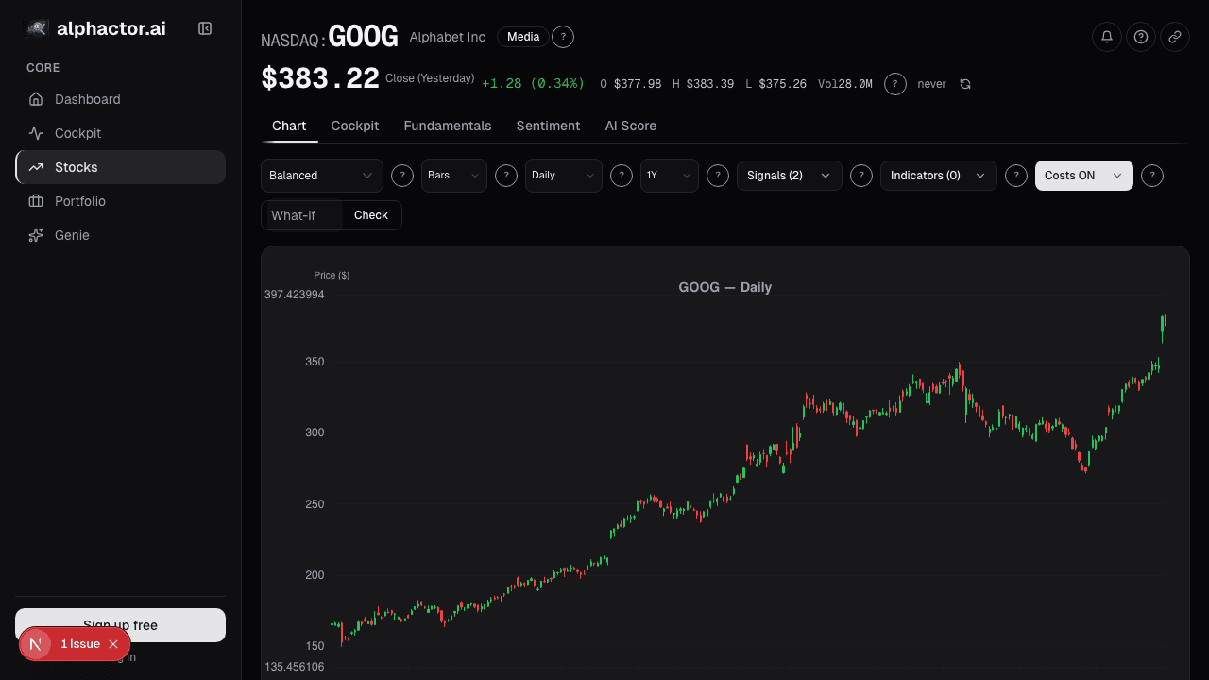Click the low price $375.26
The width and height of the screenshot is (1209, 680).
782,84
